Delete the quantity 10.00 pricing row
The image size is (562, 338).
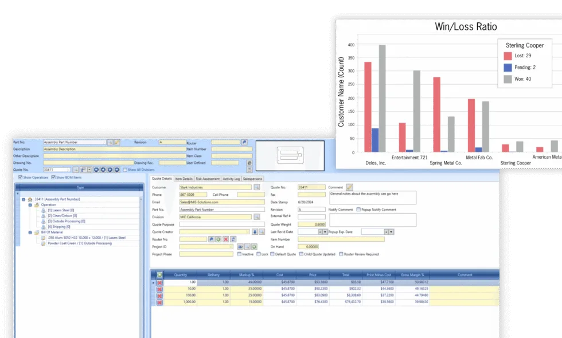coord(159,289)
